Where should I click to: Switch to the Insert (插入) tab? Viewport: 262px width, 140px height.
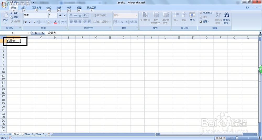click(24, 8)
